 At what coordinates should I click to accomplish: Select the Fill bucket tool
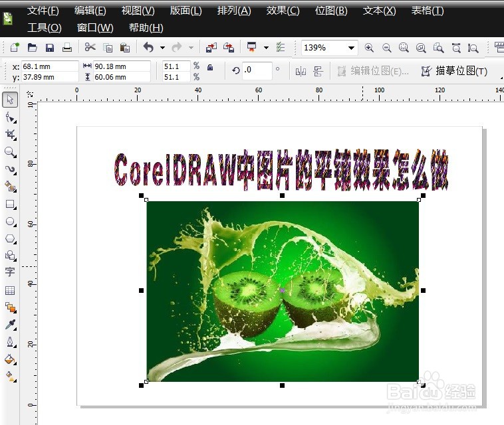click(11, 359)
